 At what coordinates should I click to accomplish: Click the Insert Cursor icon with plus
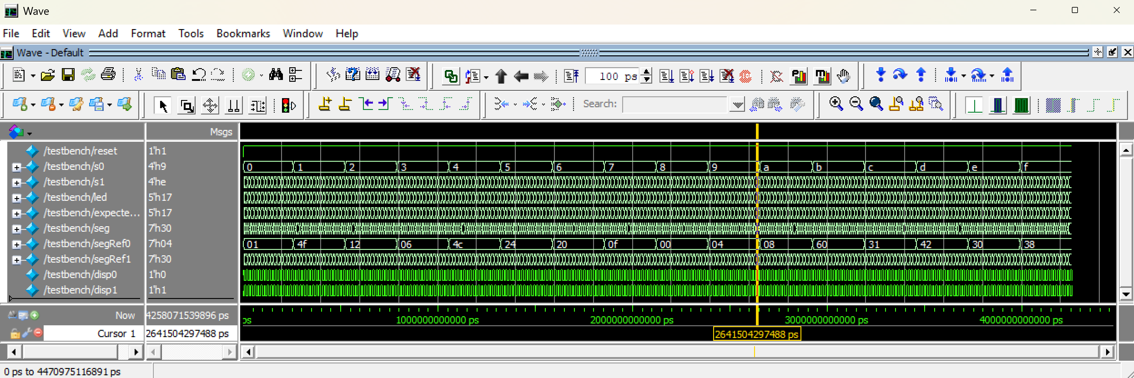(x=325, y=104)
